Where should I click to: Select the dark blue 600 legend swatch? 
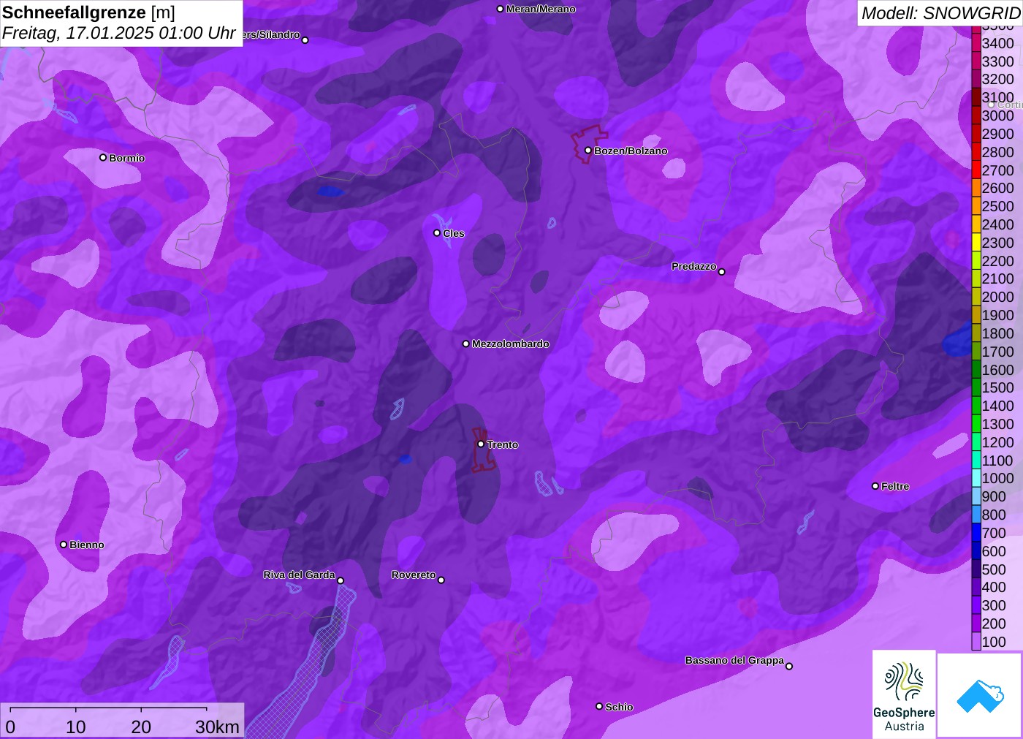[x=976, y=551]
